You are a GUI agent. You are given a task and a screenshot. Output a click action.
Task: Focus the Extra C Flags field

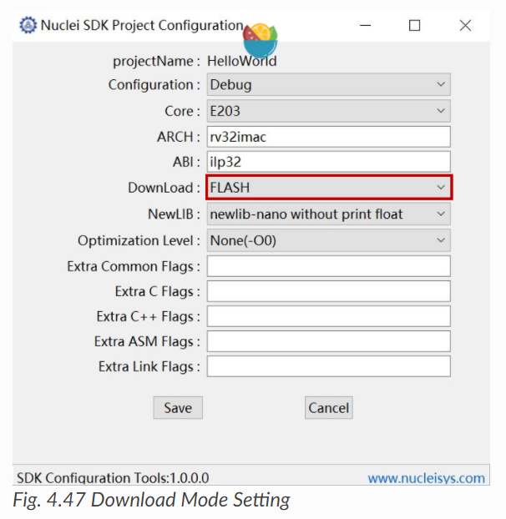tap(328, 291)
